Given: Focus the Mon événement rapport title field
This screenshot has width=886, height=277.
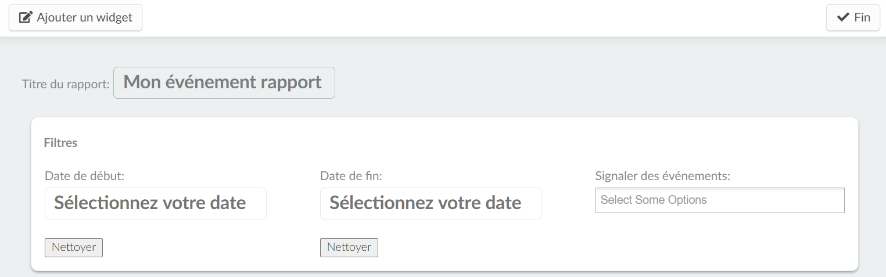Looking at the screenshot, I should coord(224,82).
